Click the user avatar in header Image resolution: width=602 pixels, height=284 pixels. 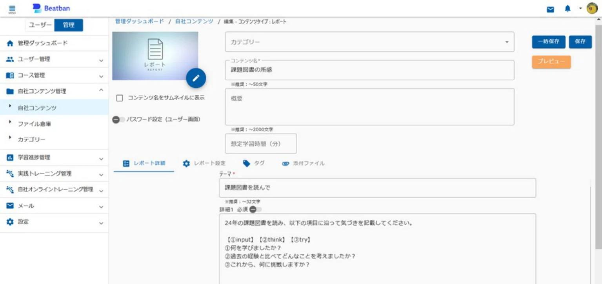coord(592,9)
